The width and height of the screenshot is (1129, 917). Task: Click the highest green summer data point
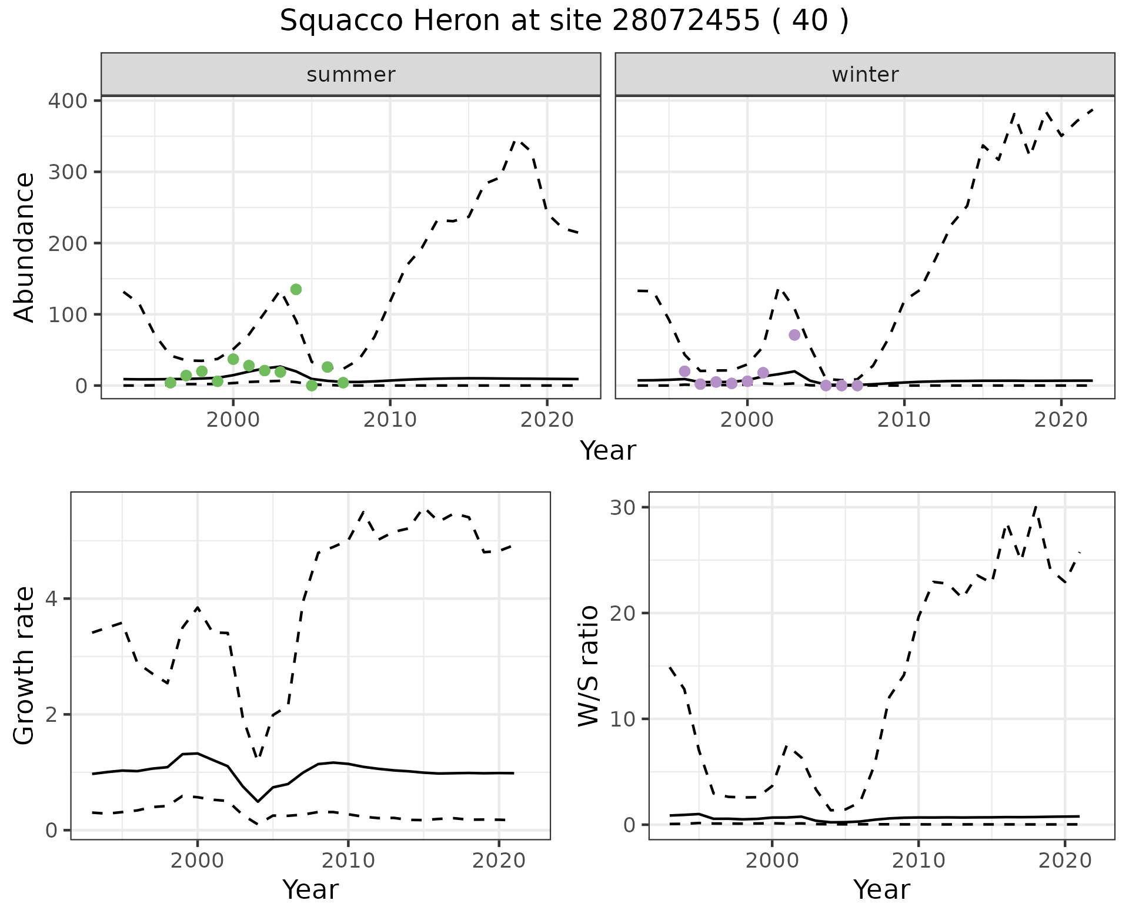tap(296, 289)
